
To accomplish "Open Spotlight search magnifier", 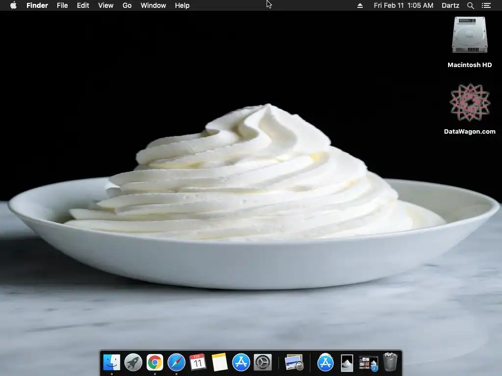I will pos(470,5).
